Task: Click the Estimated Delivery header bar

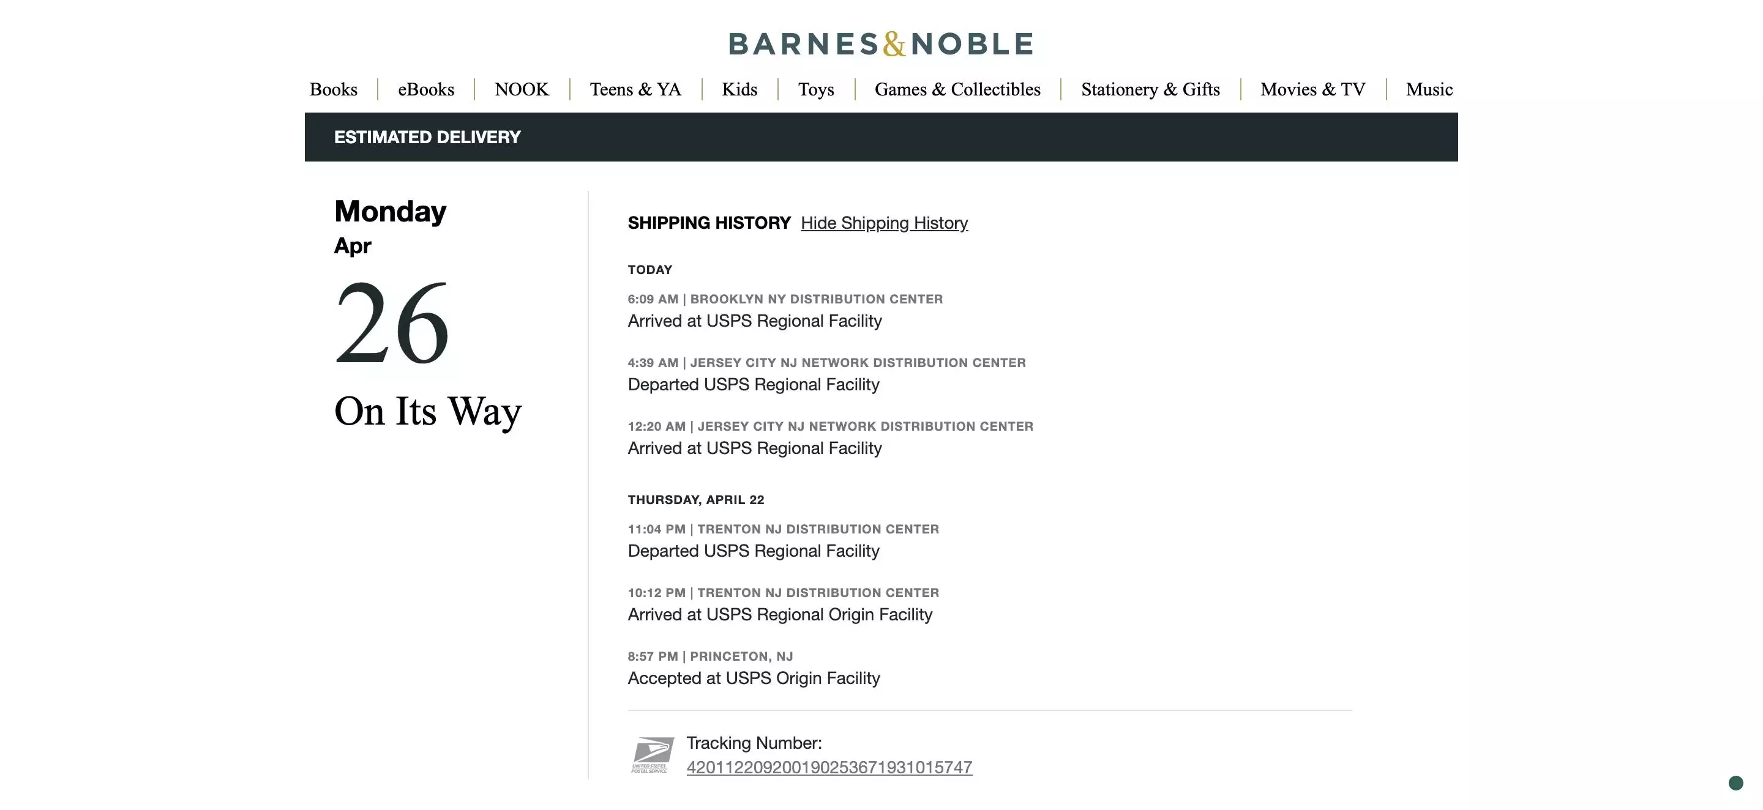Action: point(881,137)
